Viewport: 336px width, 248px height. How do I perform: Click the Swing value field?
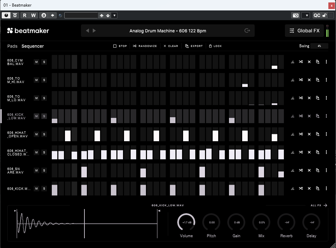coord(319,46)
